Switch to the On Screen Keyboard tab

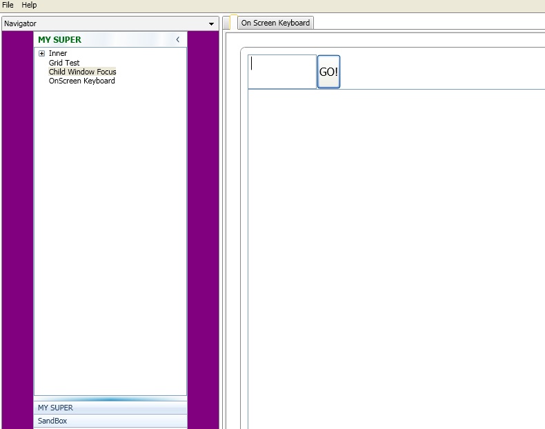point(275,23)
